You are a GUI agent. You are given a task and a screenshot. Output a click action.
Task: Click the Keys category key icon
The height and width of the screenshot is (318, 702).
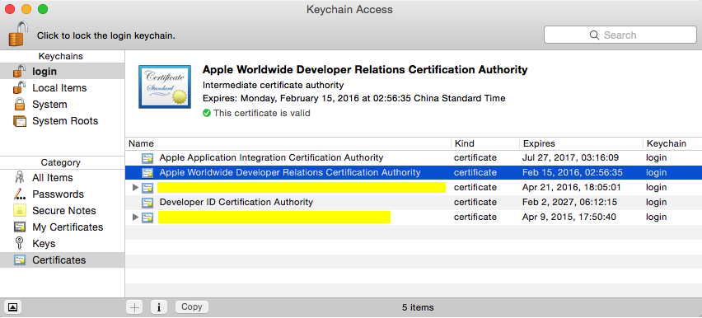click(x=20, y=244)
